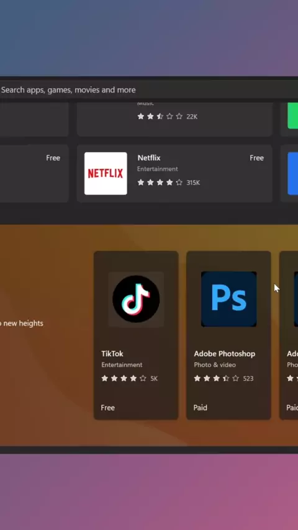Image resolution: width=298 pixels, height=530 pixels.
Task: Open the Netflix title link
Action: 149,158
